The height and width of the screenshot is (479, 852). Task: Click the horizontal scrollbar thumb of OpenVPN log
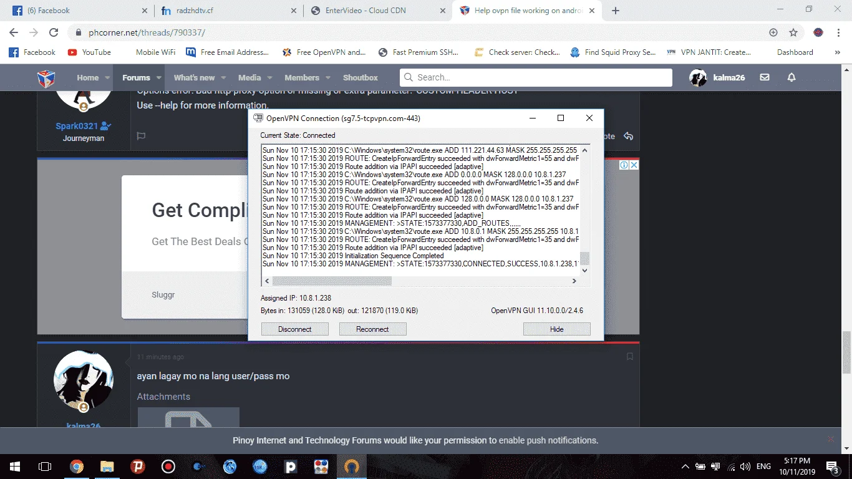coord(332,281)
